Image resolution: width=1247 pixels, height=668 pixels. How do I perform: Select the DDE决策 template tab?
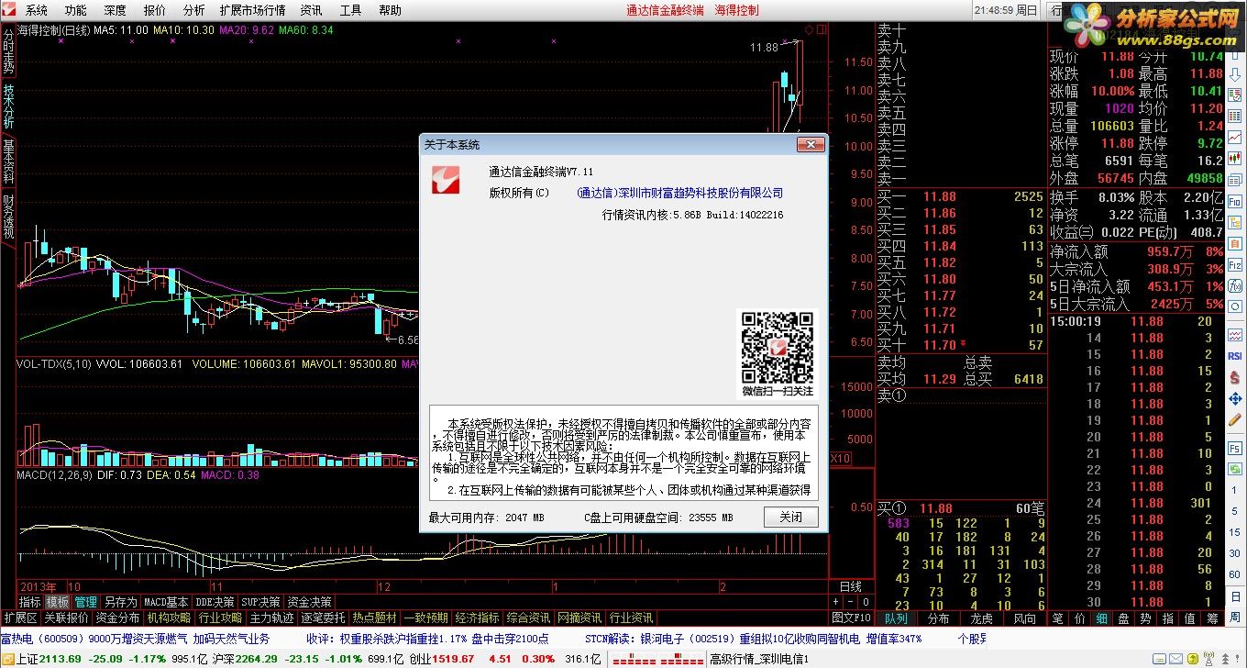click(214, 602)
